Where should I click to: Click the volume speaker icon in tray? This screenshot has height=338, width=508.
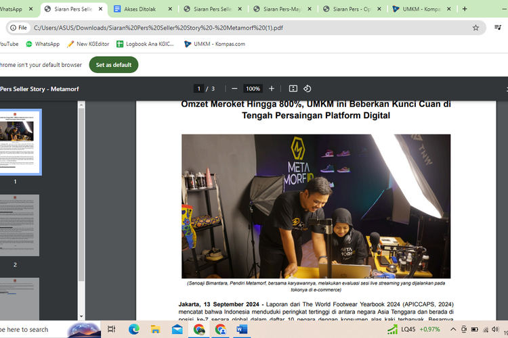pyautogui.click(x=495, y=329)
